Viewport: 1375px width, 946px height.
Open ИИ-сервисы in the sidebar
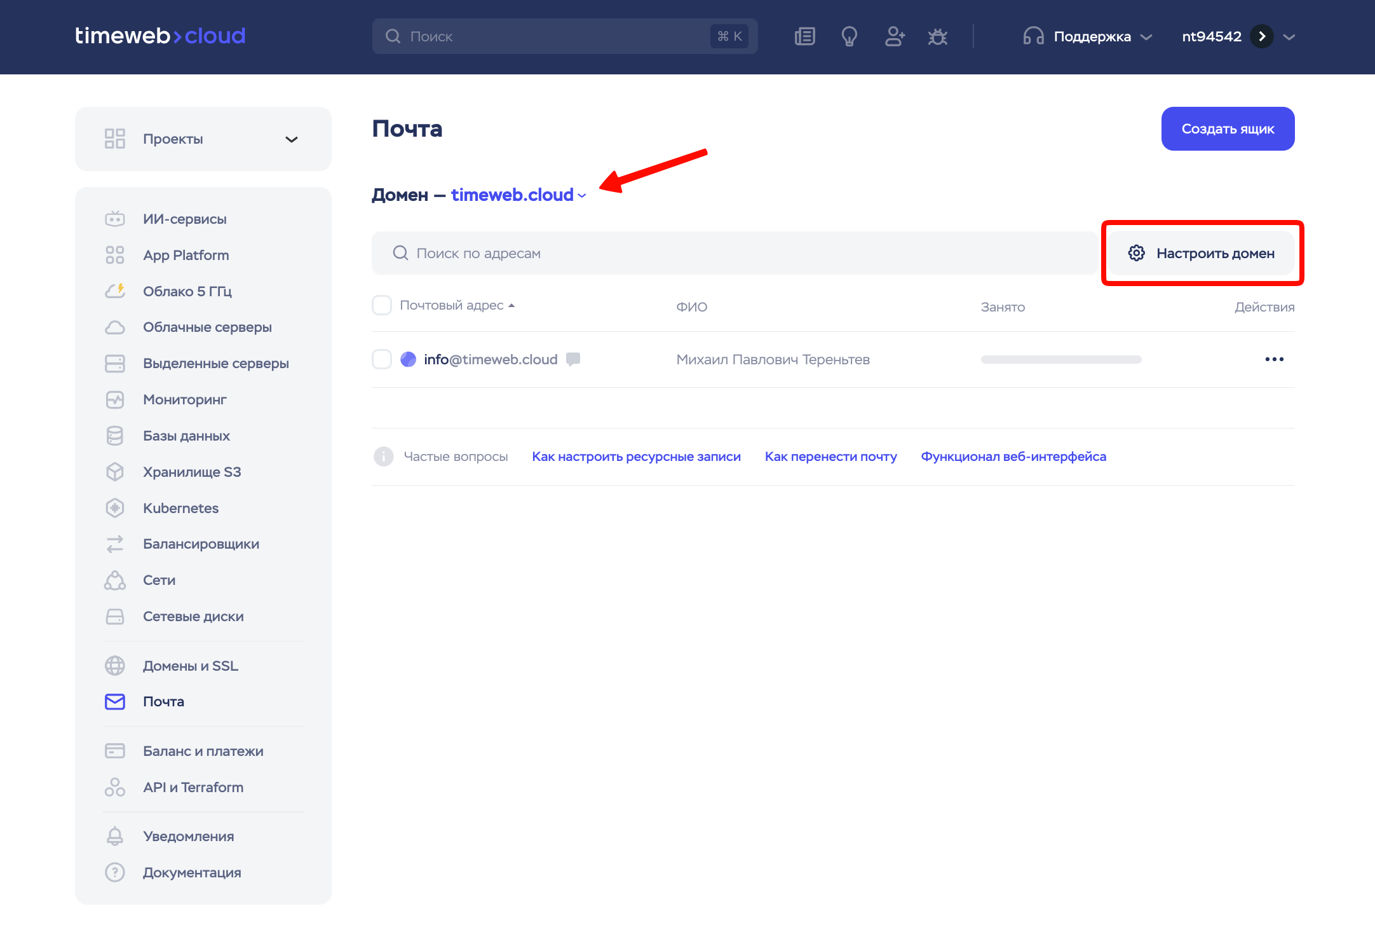(x=185, y=219)
